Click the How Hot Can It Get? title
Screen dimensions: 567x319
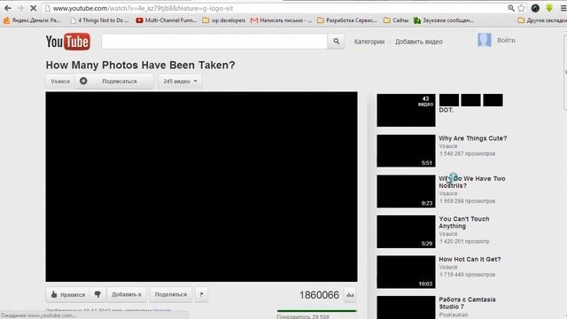(x=470, y=260)
